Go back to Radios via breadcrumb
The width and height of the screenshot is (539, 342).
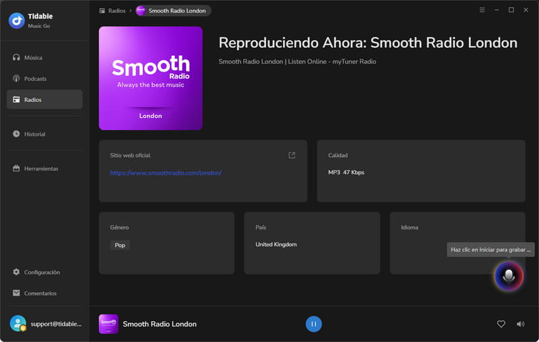(x=117, y=11)
